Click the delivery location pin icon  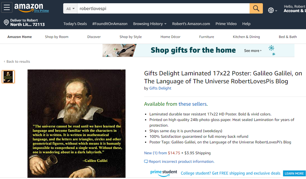tap(6, 23)
